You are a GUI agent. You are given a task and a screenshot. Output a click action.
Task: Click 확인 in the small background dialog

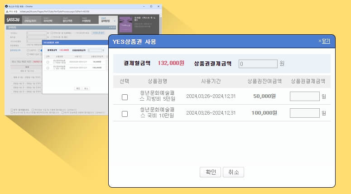(x=78, y=88)
